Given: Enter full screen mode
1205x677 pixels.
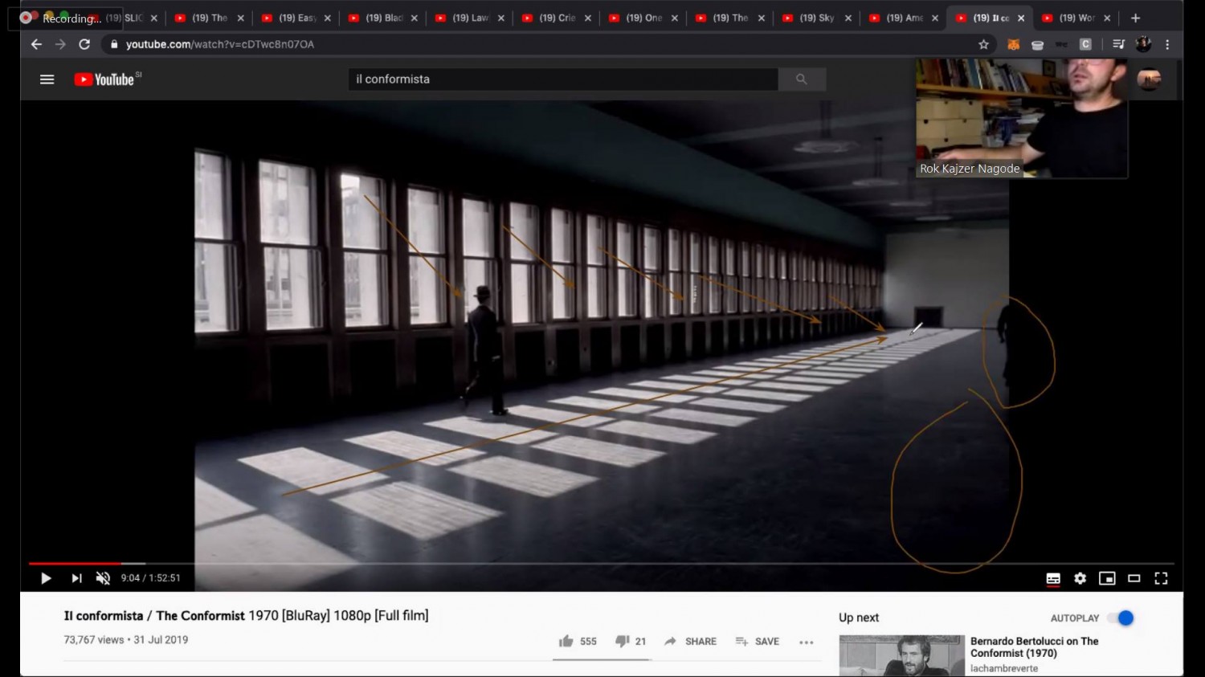Looking at the screenshot, I should pyautogui.click(x=1161, y=578).
